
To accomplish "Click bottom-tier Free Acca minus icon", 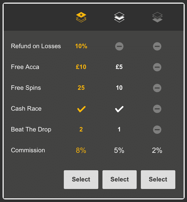I will 157,67.
